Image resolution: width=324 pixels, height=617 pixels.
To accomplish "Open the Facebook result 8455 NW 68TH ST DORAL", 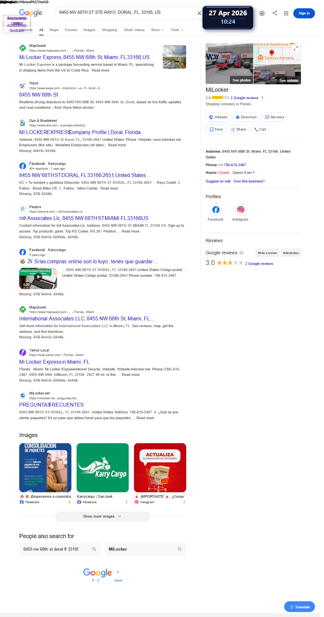I will click(x=85, y=175).
